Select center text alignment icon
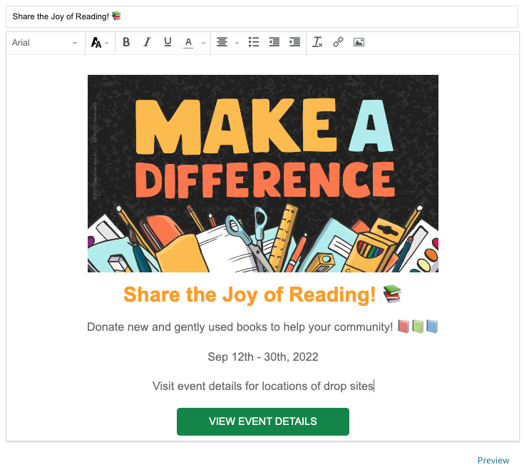The width and height of the screenshot is (524, 472). pos(222,43)
